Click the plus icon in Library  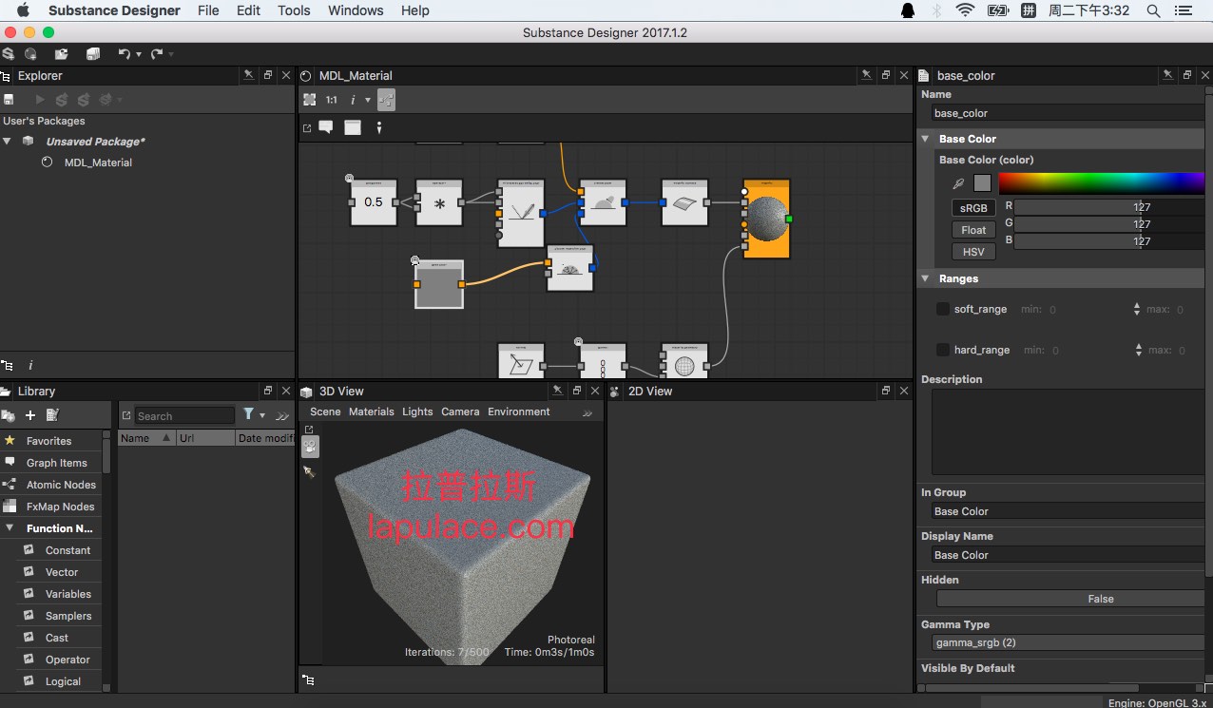[30, 415]
